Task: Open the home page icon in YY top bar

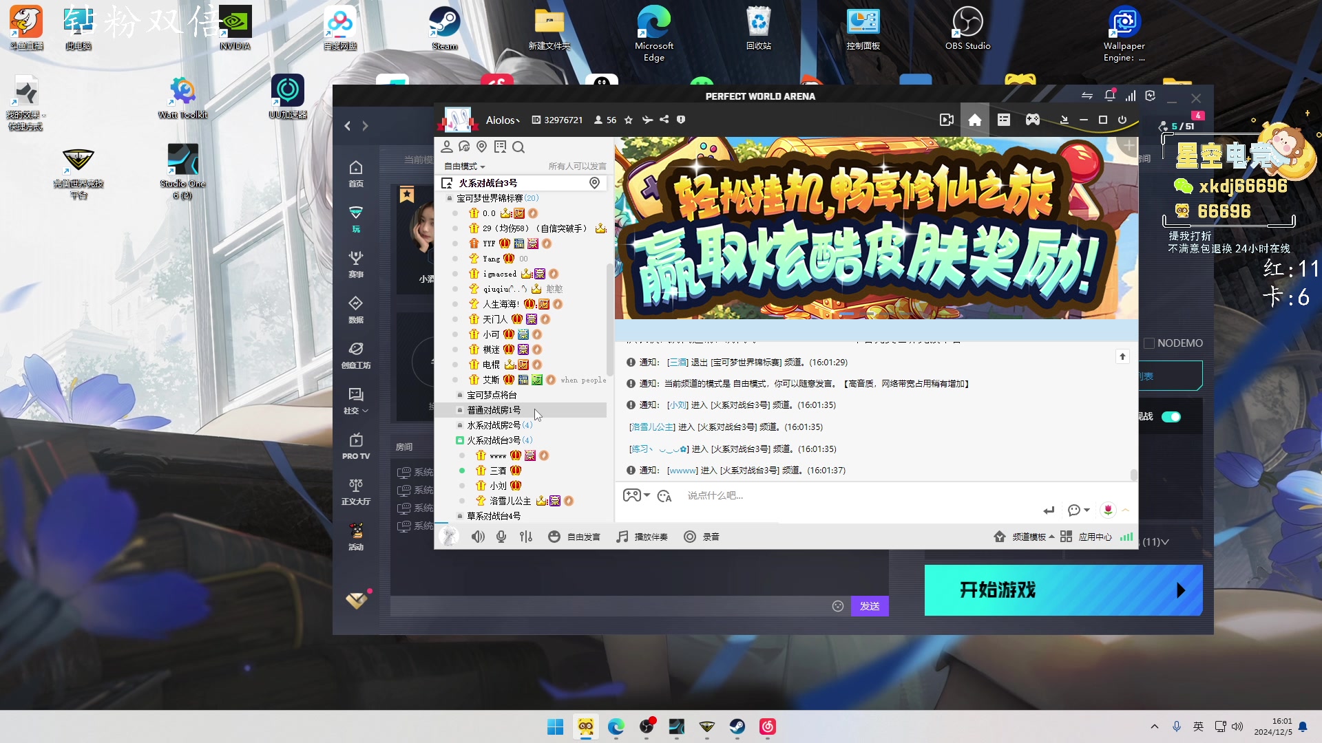Action: click(x=974, y=120)
